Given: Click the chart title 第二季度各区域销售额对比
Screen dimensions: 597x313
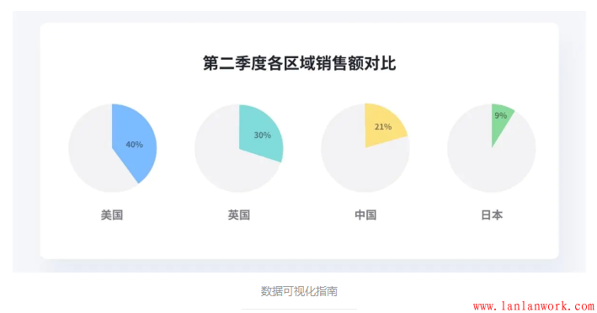Looking at the screenshot, I should coord(299,63).
